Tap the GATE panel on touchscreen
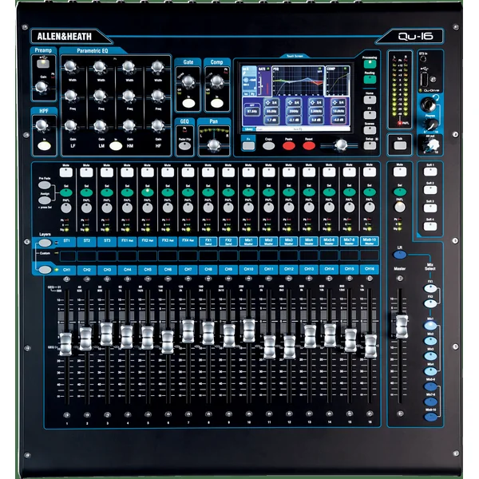 coord(264,81)
